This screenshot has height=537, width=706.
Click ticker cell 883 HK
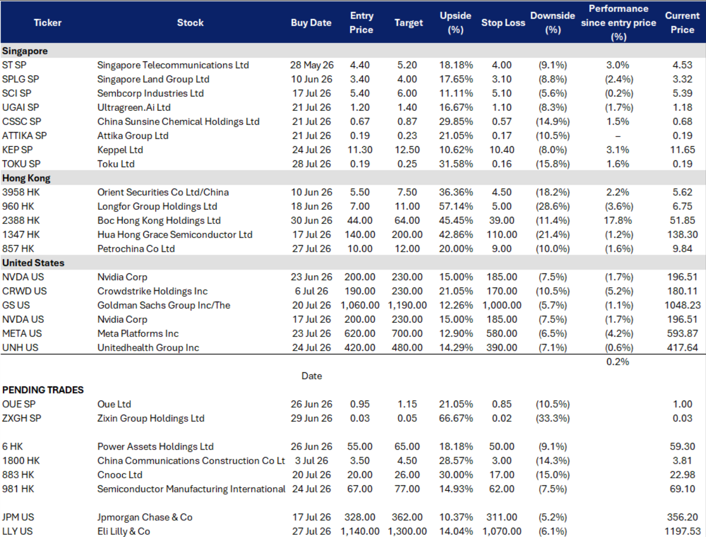coord(18,475)
